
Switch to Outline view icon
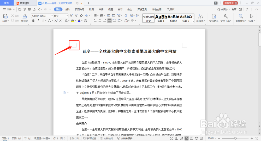tap(192, 138)
